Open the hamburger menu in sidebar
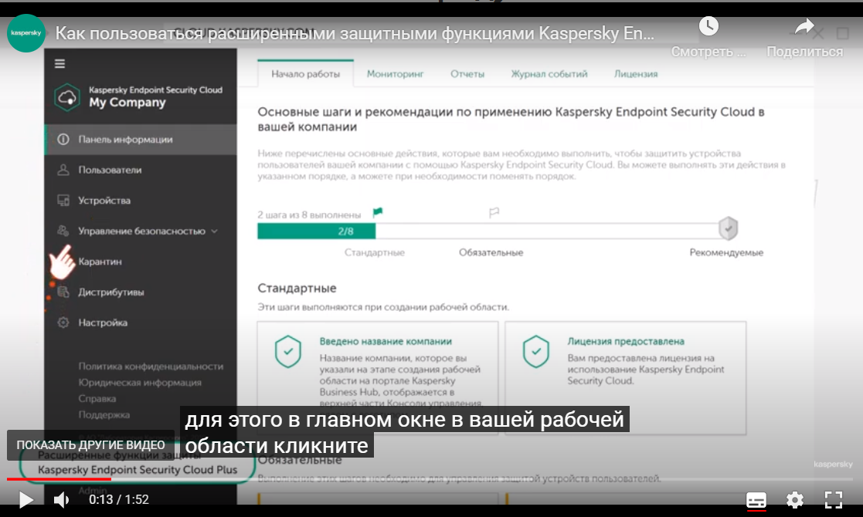Viewport: 863px width, 517px height. pyautogui.click(x=59, y=64)
